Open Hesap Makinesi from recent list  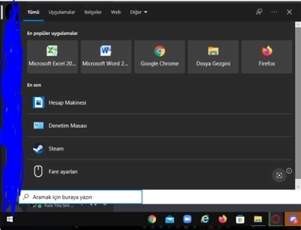(x=159, y=103)
